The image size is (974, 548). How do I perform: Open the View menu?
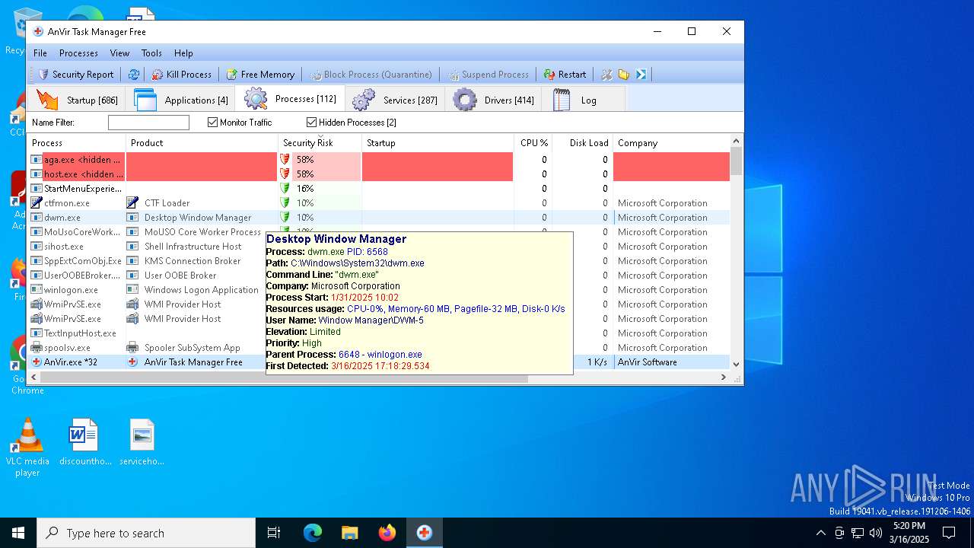(x=119, y=53)
